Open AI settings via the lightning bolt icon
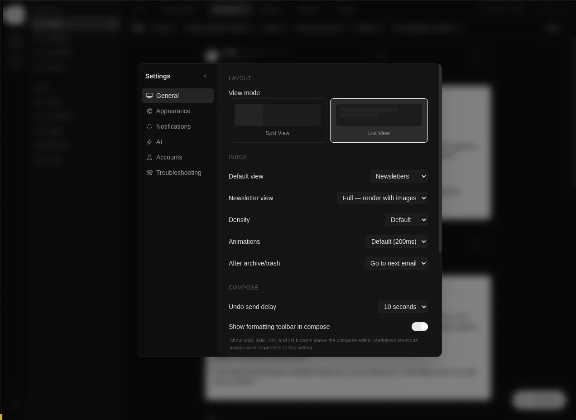Viewport: 576px width, 420px height. pyautogui.click(x=149, y=142)
